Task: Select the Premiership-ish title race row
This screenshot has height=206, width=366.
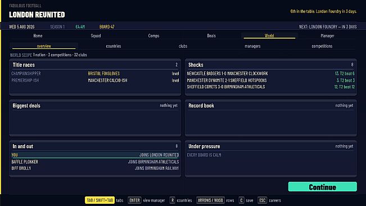Action: (x=95, y=80)
